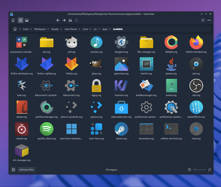Select the virt-manager.svg thumbnail
Viewport: 221px width, 187px height.
[x=22, y=151]
